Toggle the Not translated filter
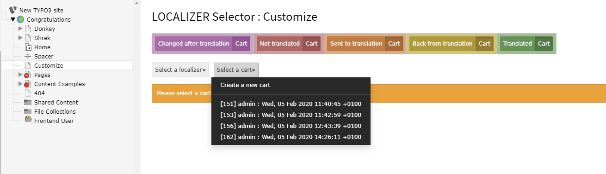Viewport: 606px width, 174px height. [x=280, y=44]
